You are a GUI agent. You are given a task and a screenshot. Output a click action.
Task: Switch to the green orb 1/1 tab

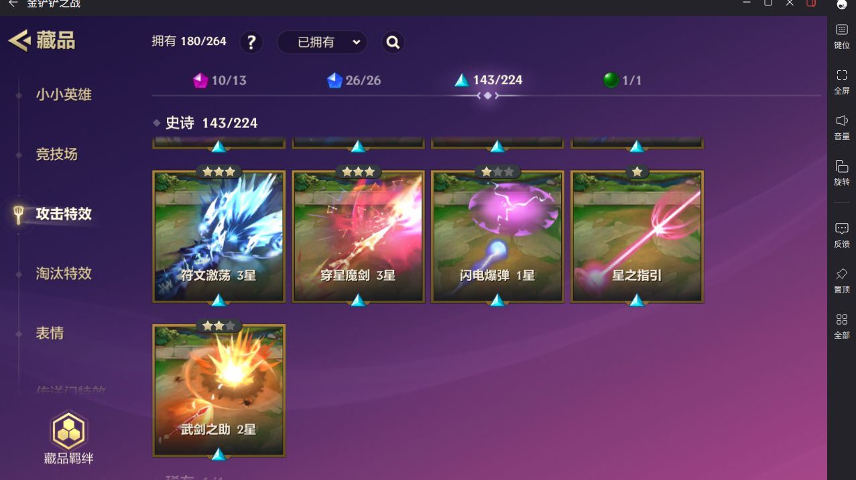pos(623,80)
